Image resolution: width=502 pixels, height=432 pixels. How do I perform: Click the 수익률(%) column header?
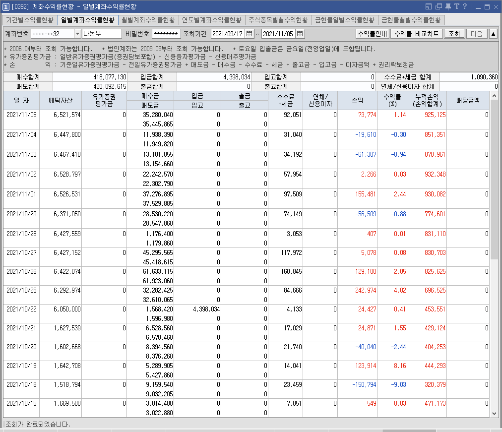[x=392, y=101]
